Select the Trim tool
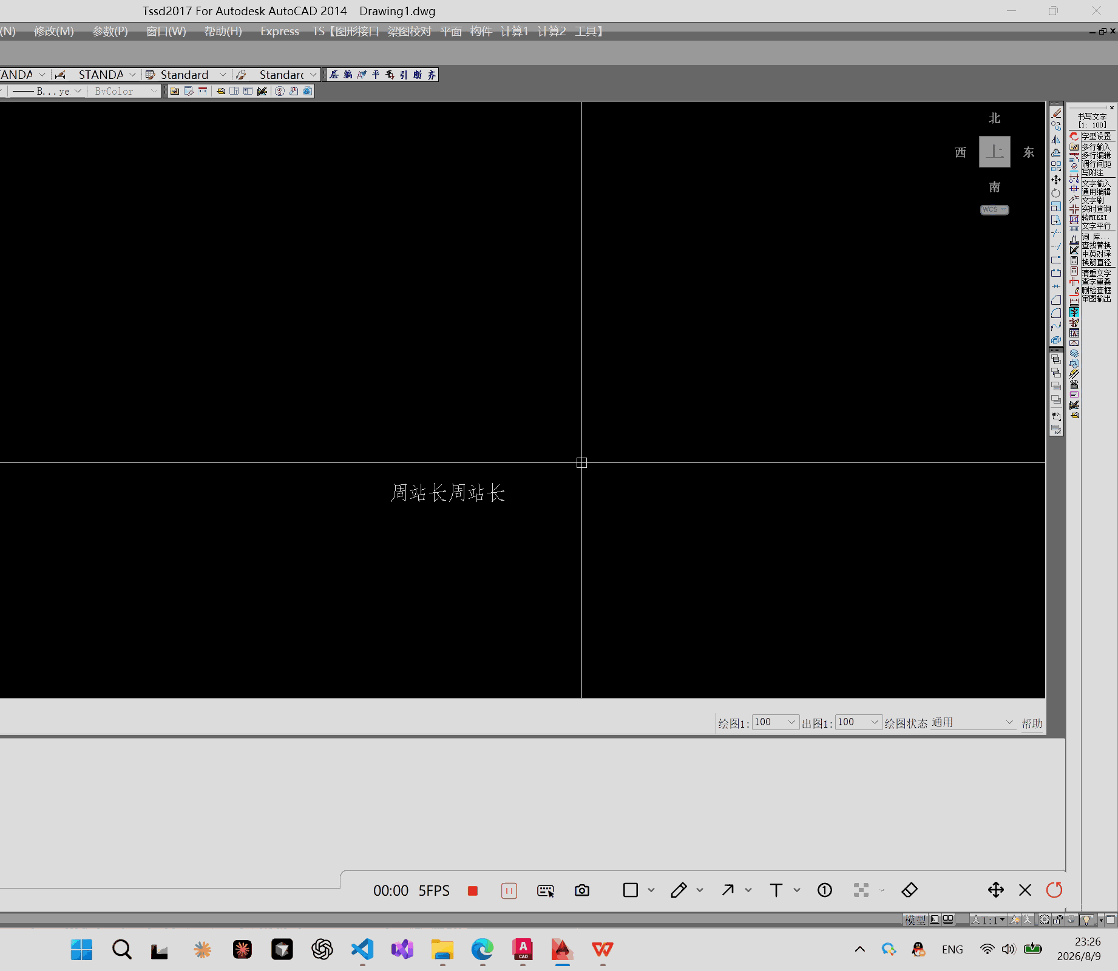 [1056, 233]
